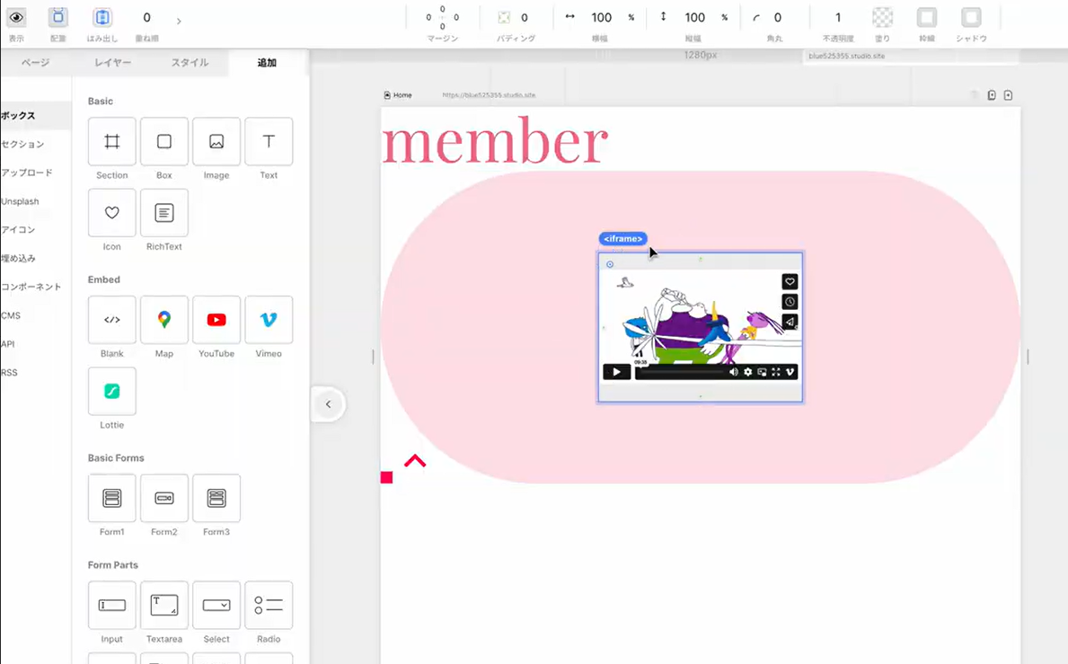Select the CMS category
The height and width of the screenshot is (664, 1068).
(x=11, y=316)
